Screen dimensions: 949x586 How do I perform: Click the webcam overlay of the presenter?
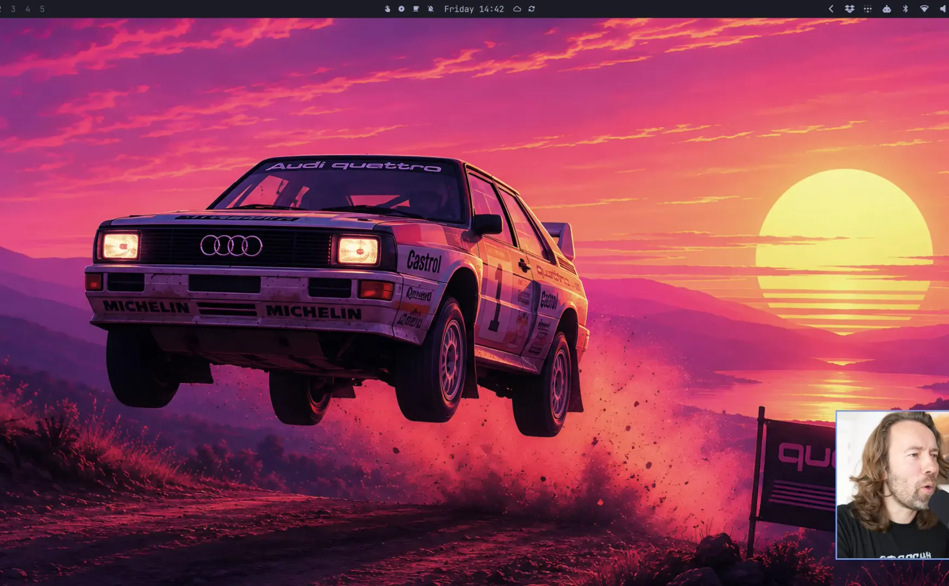[893, 485]
